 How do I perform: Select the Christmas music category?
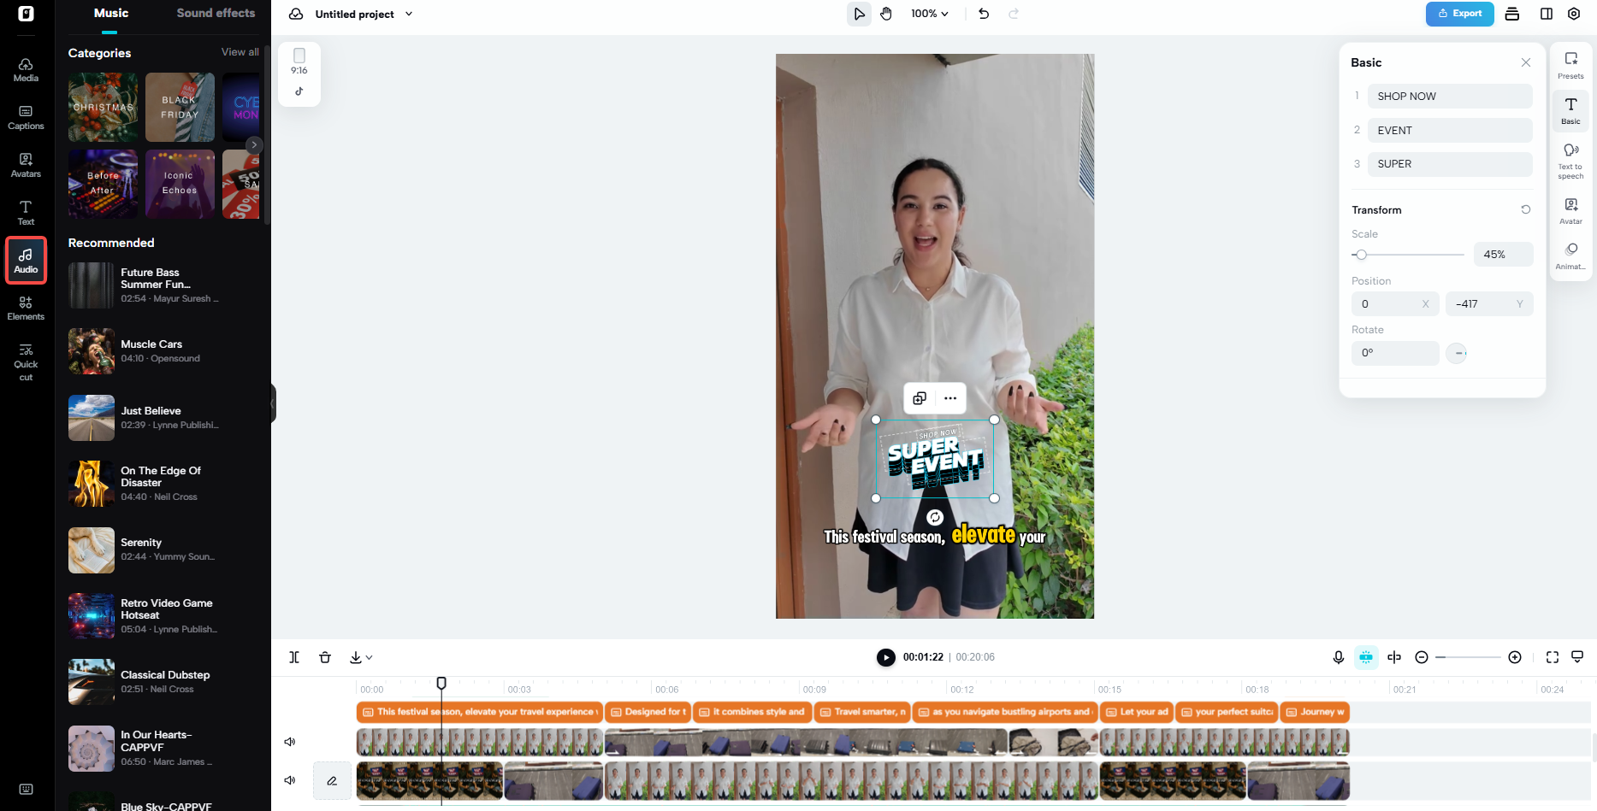click(x=103, y=107)
